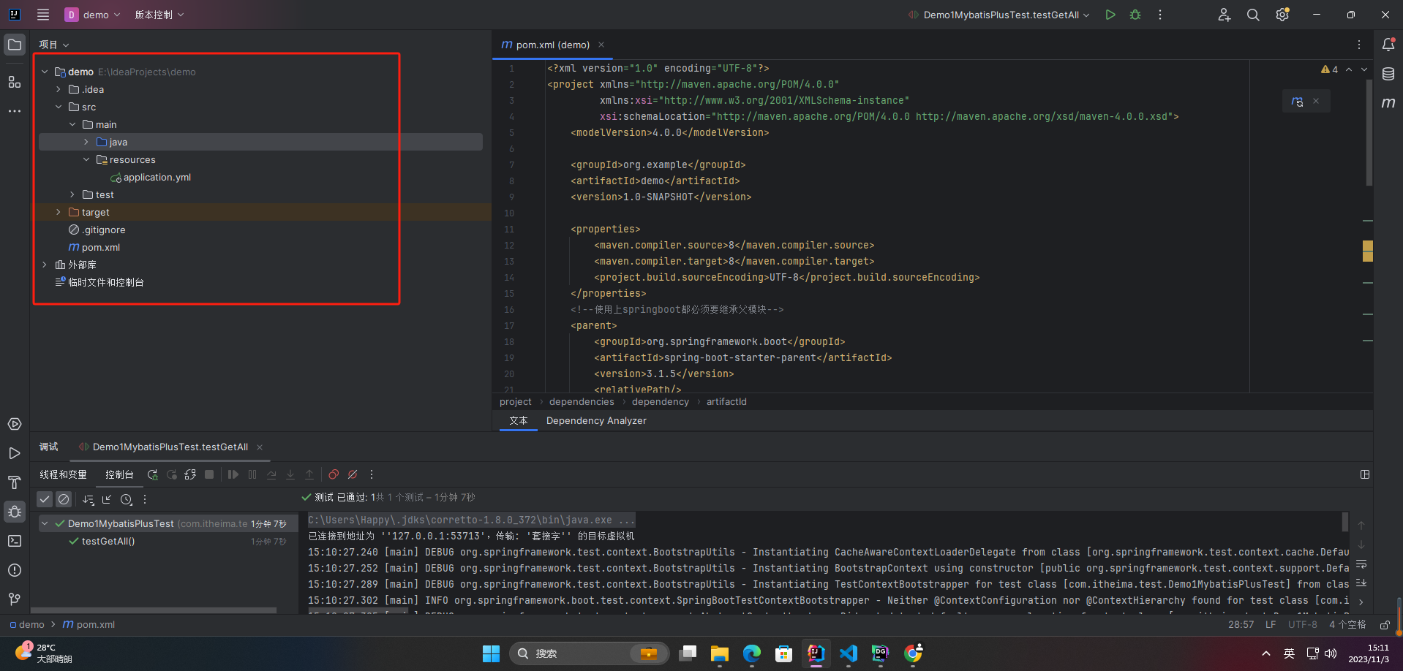This screenshot has height=671, width=1403.
Task: Click 4 个空格 indent setting in status bar
Action: [x=1347, y=625]
